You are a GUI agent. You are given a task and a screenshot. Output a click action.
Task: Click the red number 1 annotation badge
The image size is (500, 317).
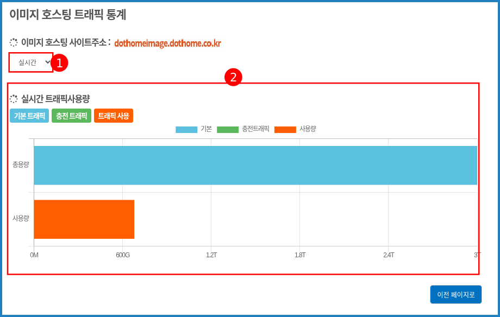(59, 62)
